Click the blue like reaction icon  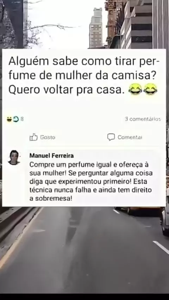point(16,119)
